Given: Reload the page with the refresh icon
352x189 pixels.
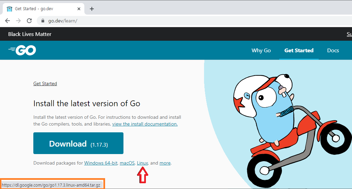Looking at the screenshot, I should point(29,21).
